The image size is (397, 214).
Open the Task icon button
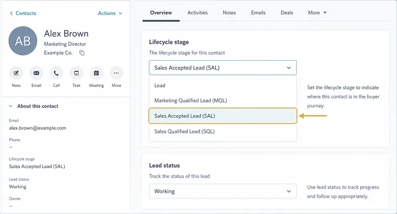(x=76, y=73)
